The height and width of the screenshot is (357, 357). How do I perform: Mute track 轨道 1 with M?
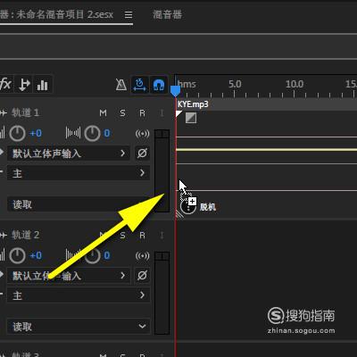pyautogui.click(x=103, y=113)
